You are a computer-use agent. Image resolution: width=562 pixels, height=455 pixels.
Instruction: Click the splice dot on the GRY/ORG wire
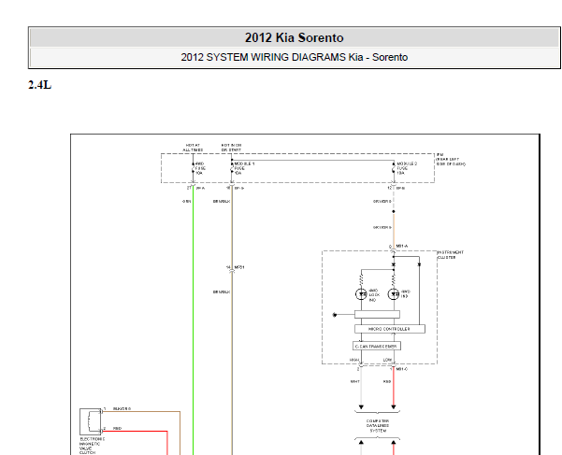(x=394, y=211)
